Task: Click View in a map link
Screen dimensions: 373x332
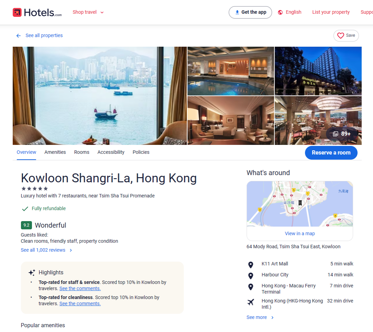Action: pyautogui.click(x=300, y=233)
